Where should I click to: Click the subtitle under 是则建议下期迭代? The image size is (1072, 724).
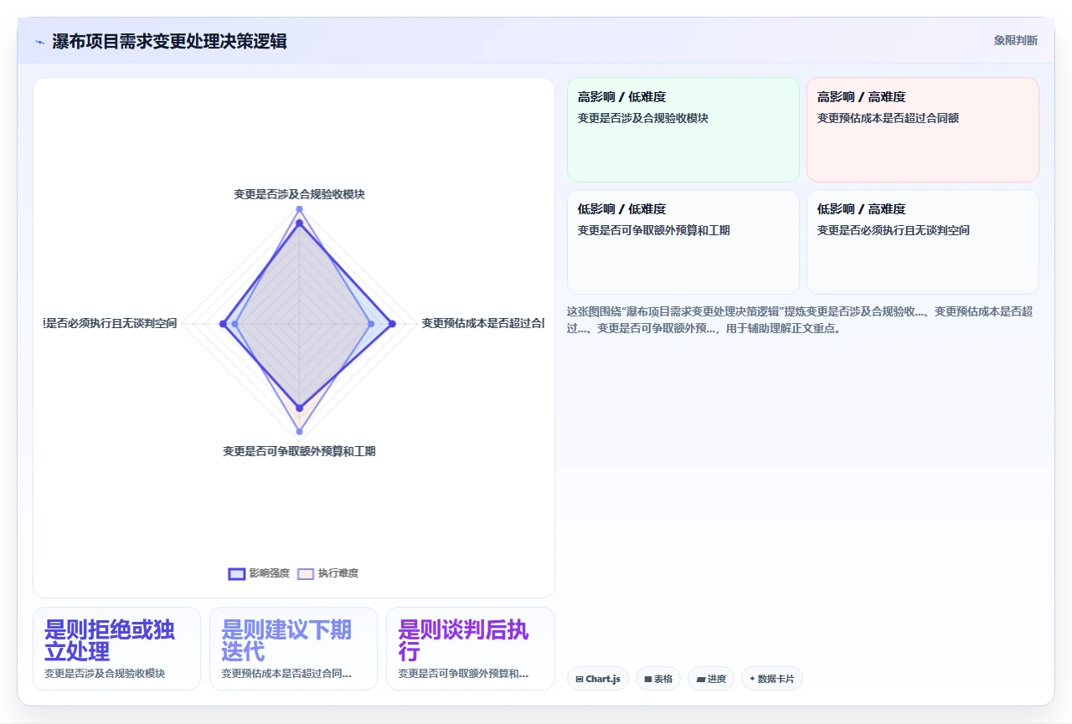click(286, 673)
